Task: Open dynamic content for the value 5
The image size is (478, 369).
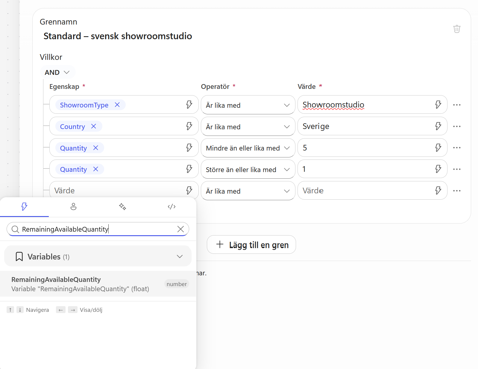Action: pyautogui.click(x=438, y=148)
